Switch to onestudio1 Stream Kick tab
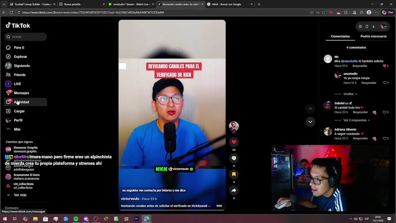396x223 pixels. click(x=131, y=4)
